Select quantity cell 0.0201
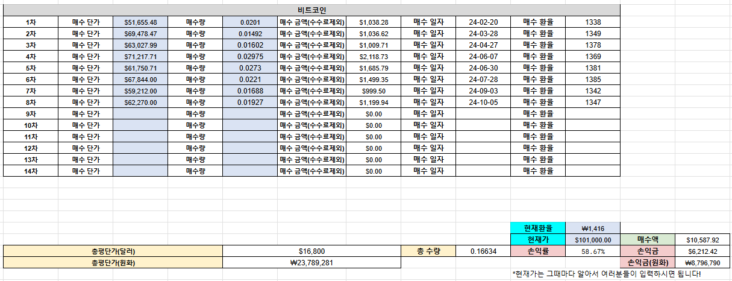 250,22
